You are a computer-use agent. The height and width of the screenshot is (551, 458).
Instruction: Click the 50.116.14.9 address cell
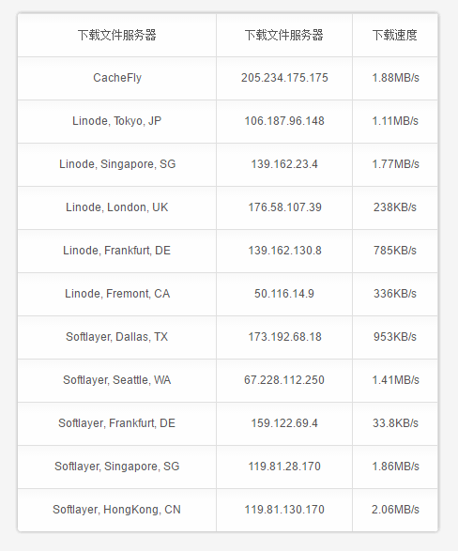(x=284, y=294)
